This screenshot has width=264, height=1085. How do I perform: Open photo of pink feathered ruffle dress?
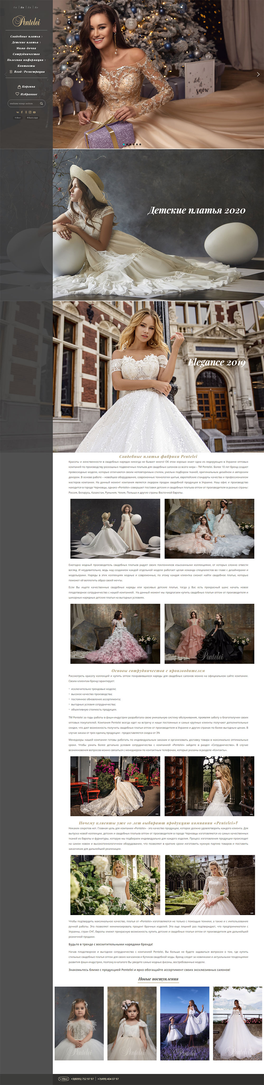pos(115,633)
